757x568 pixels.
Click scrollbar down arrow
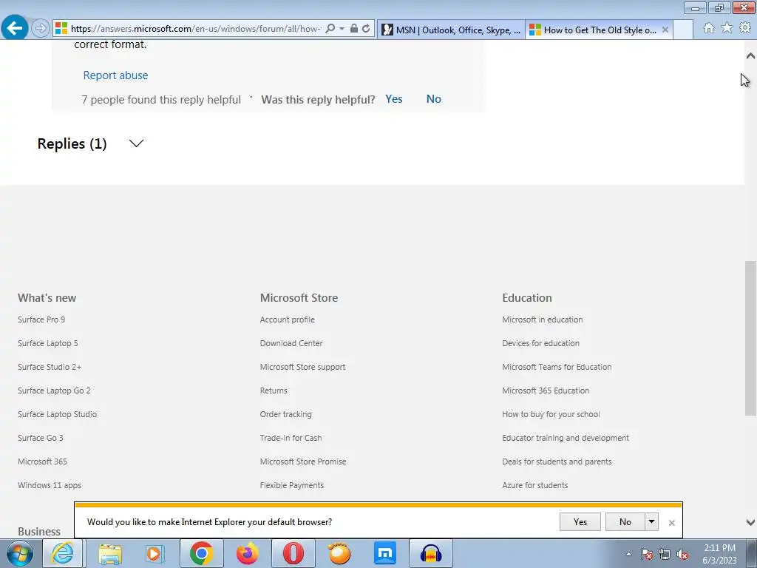[x=750, y=523]
